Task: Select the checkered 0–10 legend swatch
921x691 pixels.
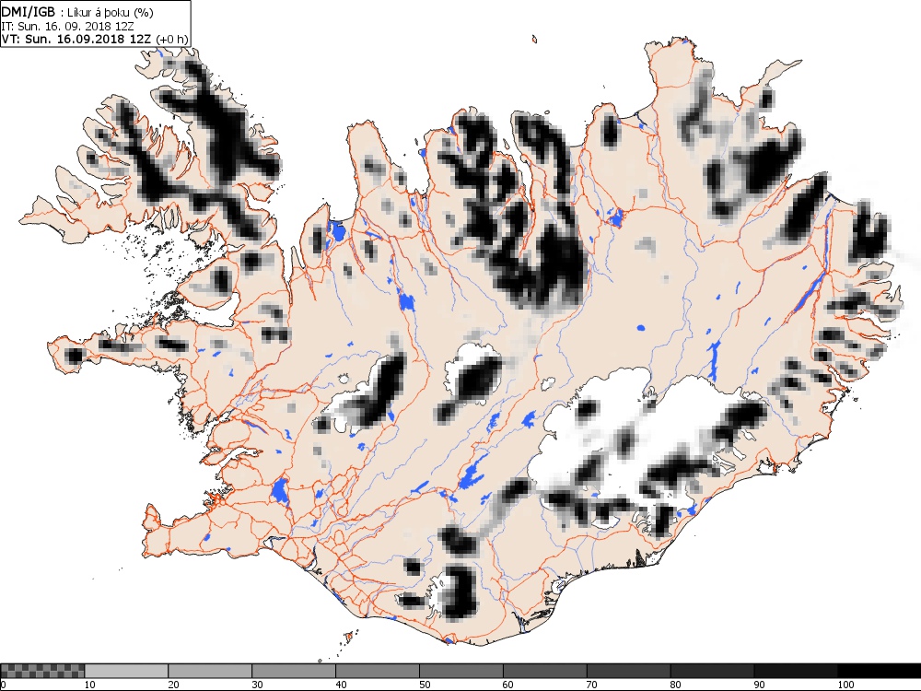Action: tap(42, 671)
